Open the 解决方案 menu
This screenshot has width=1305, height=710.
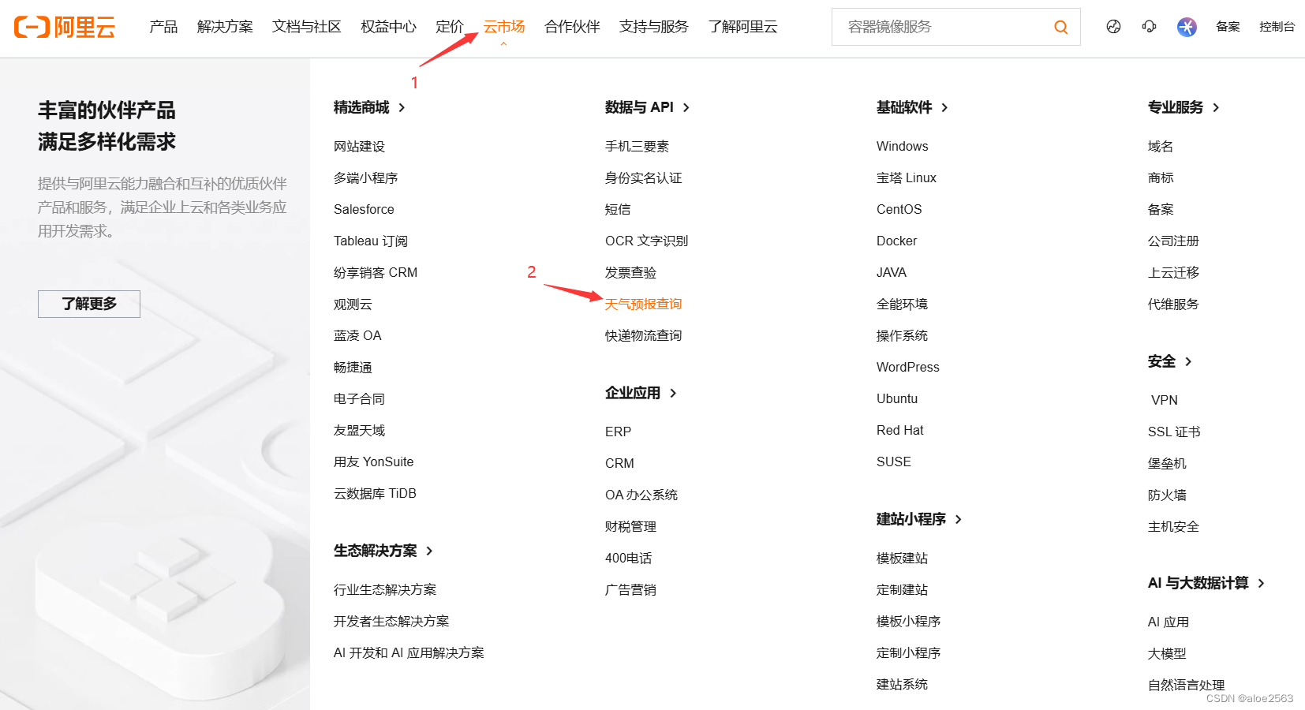click(225, 27)
